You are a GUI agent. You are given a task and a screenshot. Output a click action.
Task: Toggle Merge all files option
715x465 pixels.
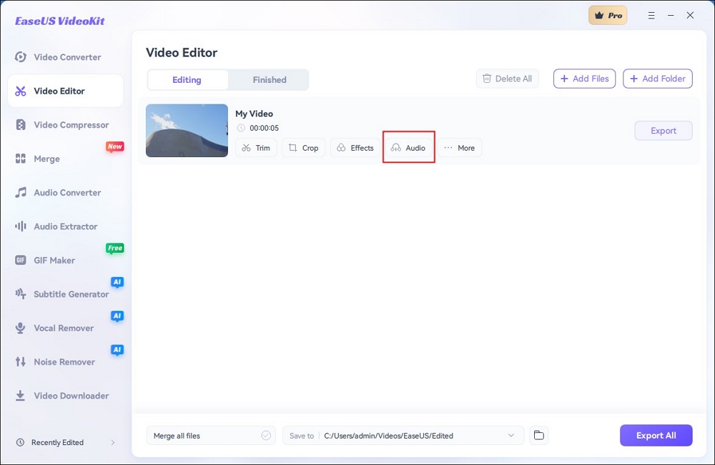coord(266,436)
